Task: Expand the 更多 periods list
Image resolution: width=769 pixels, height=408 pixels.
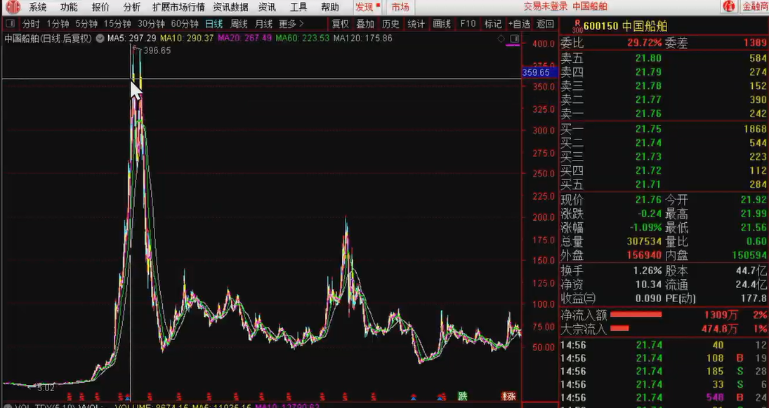Action: click(x=291, y=24)
